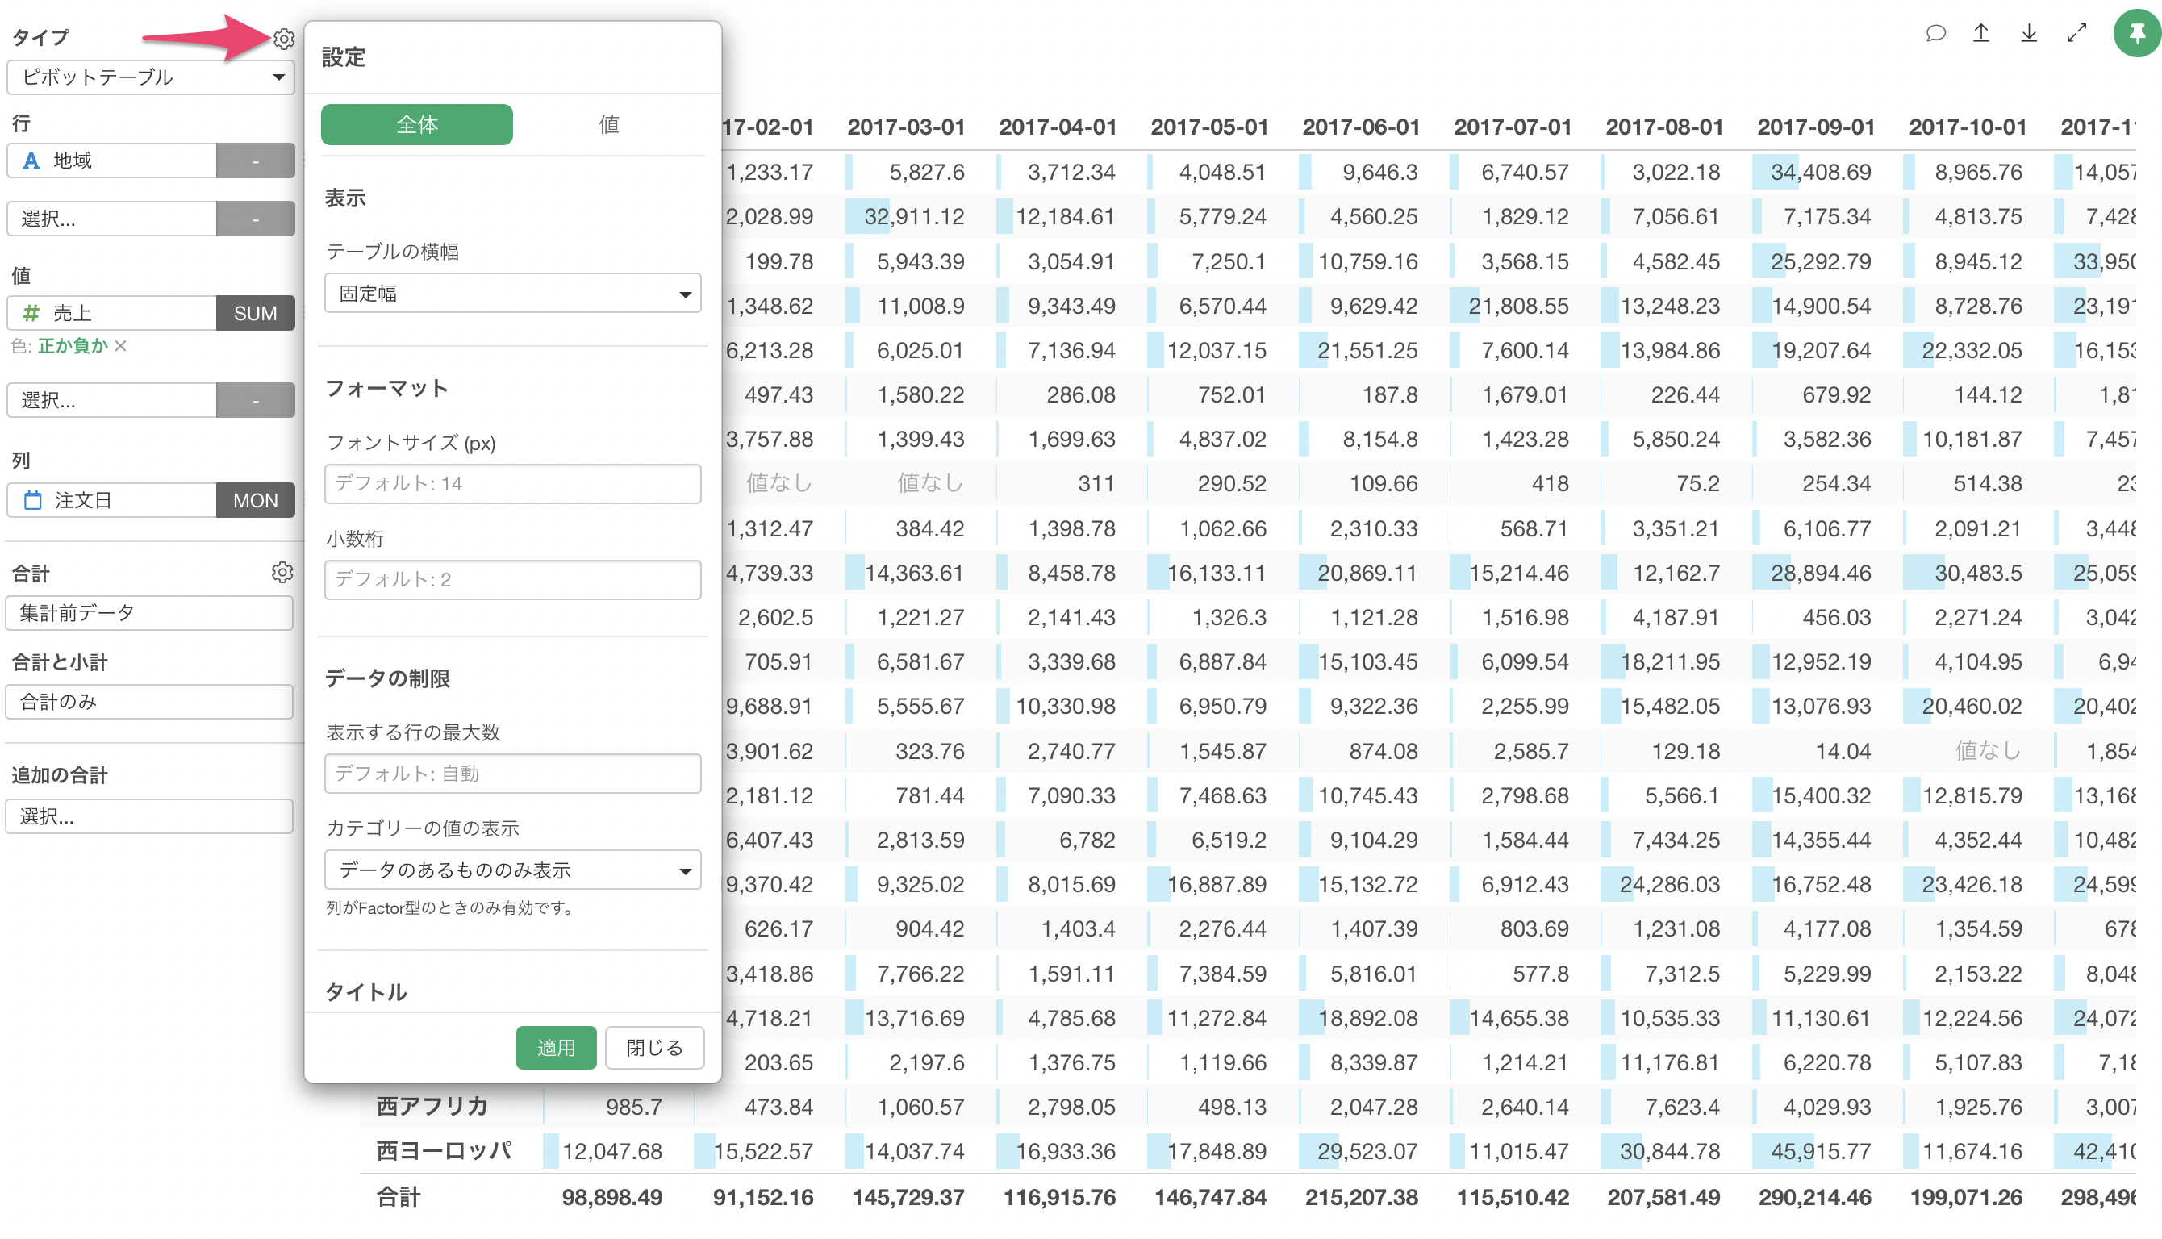Screen dimensions: 2162x1239
Task: Click the MON date unit button for 注文日
Action: (255, 500)
